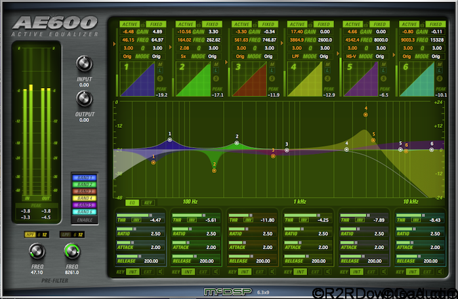Click the INPUT gain knob

pos(84,64)
